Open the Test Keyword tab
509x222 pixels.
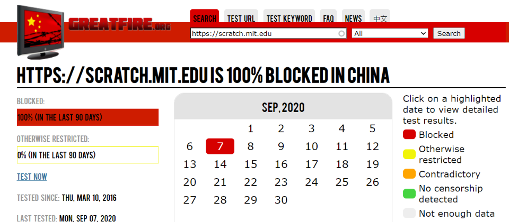[289, 18]
